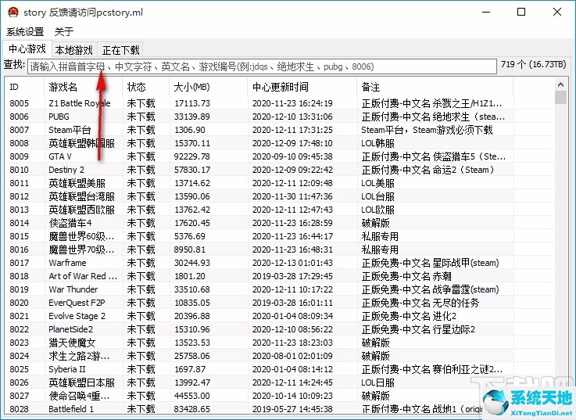This screenshot has width=576, height=420.
Task: Click 未下载 status in the 8010 row
Action: 141,170
